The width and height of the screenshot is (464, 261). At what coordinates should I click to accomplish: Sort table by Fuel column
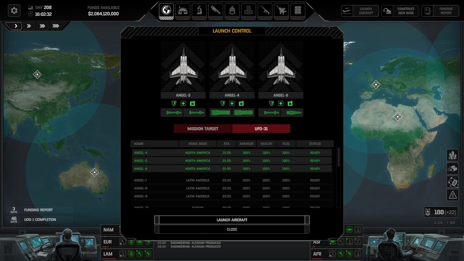coord(286,144)
